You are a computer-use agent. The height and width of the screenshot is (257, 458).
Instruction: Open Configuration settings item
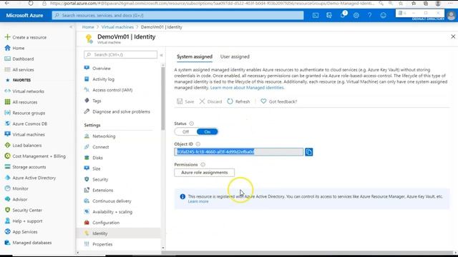[102, 223]
